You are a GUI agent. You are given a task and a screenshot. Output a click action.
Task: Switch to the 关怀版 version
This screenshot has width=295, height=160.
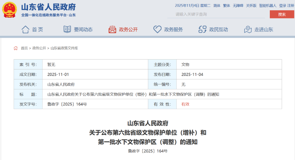251,5
